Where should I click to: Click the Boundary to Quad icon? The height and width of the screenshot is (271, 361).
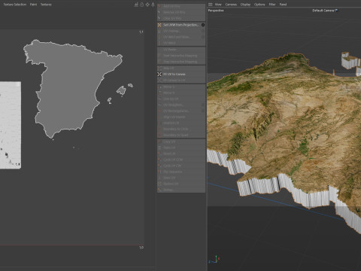coord(159,135)
